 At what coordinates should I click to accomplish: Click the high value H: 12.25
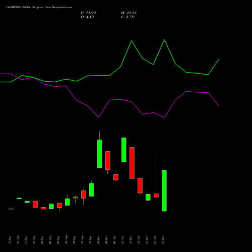tap(129, 13)
